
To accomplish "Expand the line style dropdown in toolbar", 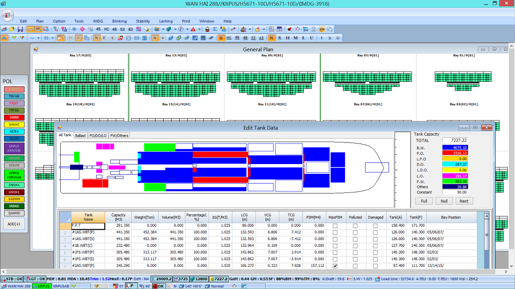I will point(39,38).
